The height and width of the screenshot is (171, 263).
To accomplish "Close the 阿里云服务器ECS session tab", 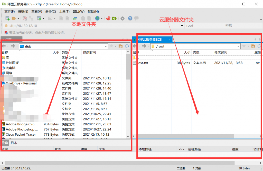I will click(x=170, y=40).
